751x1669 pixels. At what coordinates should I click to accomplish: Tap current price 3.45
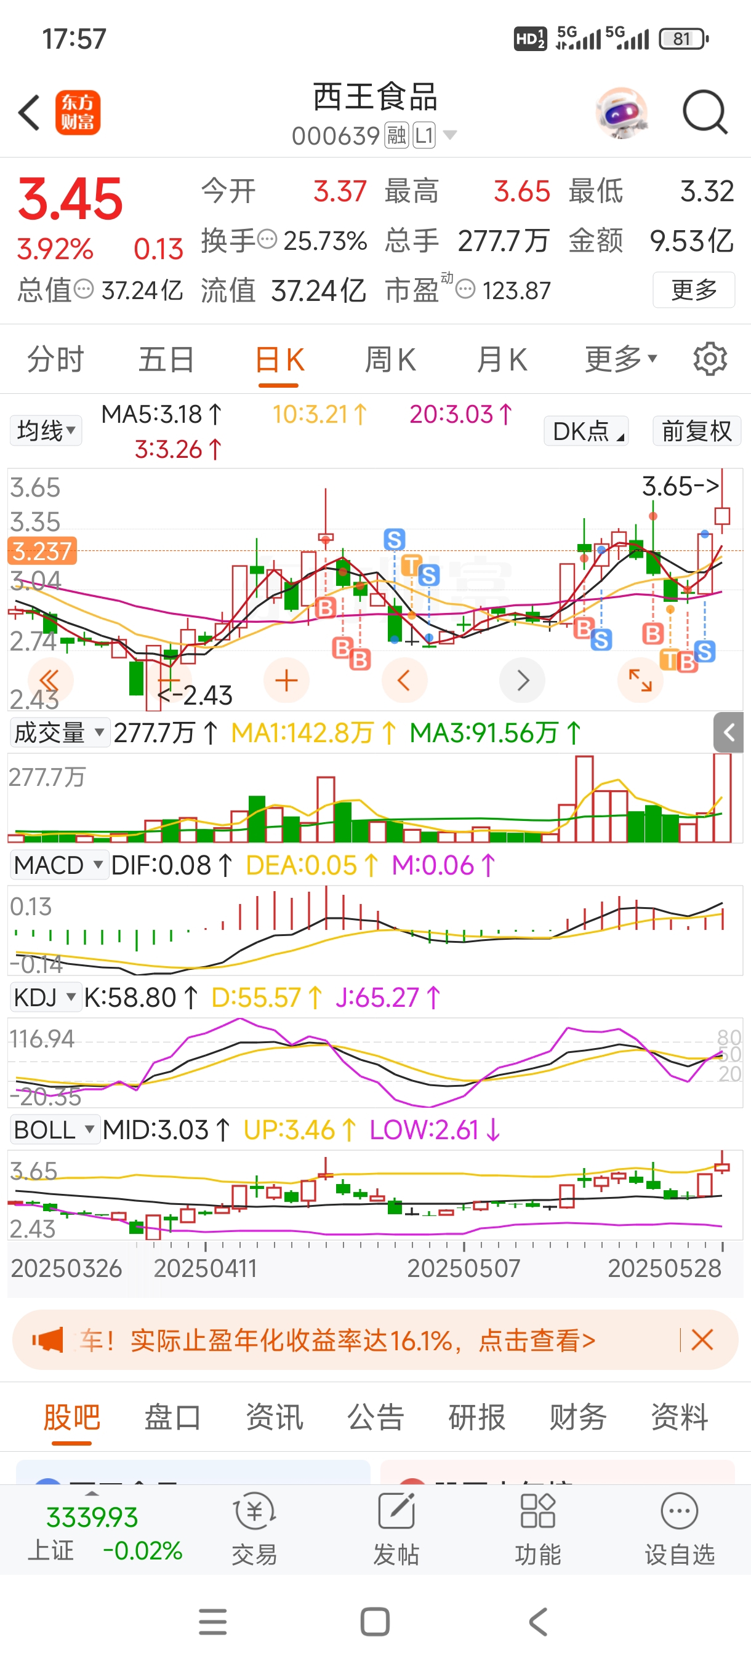coord(70,199)
